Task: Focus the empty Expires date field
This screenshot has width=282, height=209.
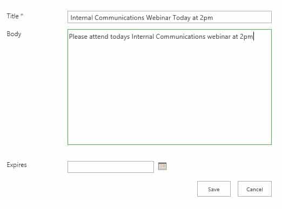Action: tap(111, 167)
